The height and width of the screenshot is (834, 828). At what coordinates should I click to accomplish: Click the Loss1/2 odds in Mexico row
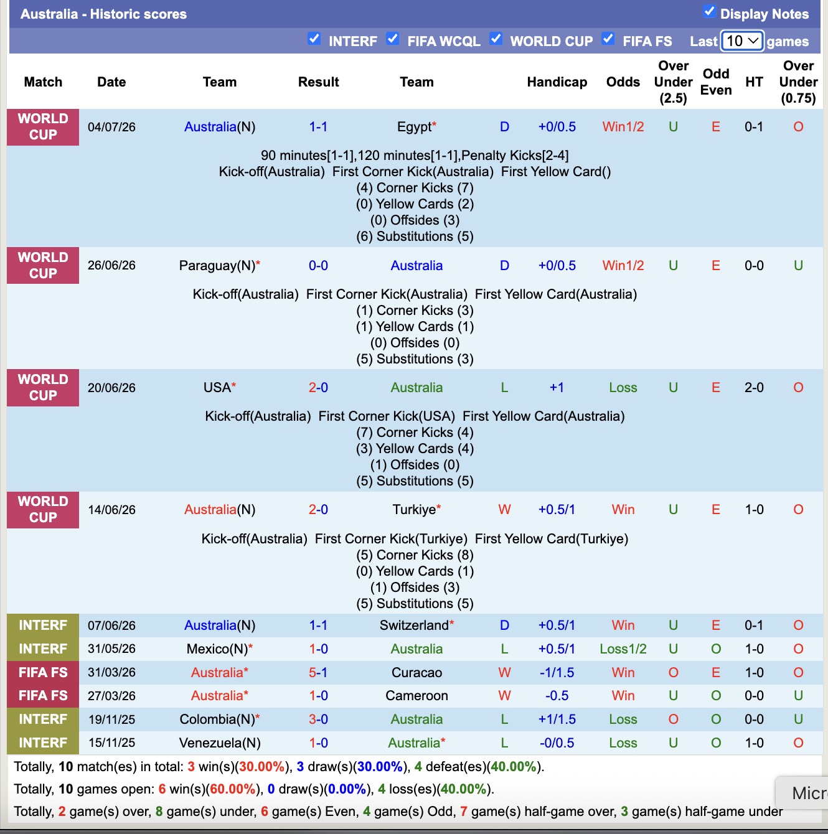623,649
